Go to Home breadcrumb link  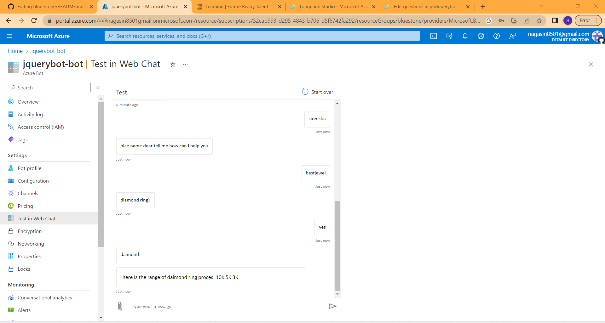(15, 51)
